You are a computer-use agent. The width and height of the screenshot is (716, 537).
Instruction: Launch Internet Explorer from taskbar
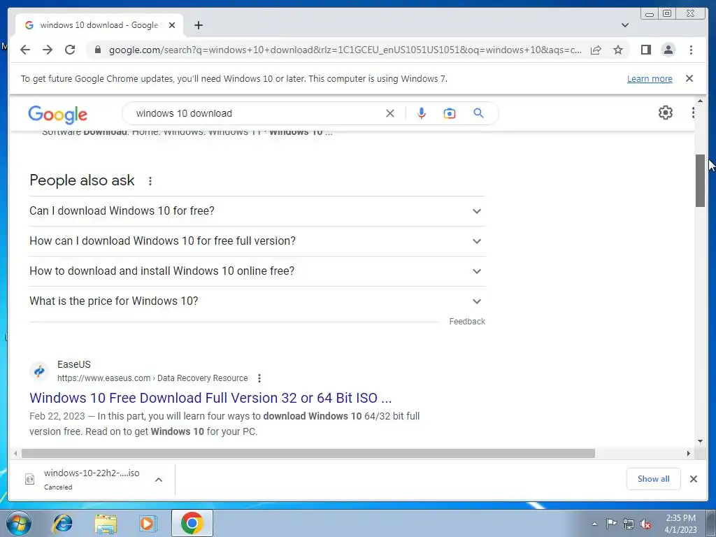[x=62, y=523]
